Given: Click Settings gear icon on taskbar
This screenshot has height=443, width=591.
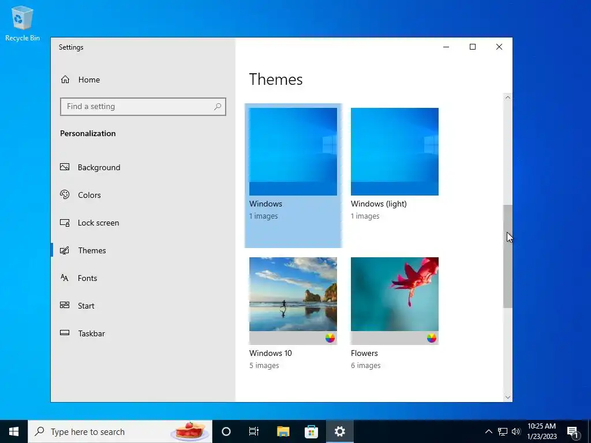Looking at the screenshot, I should 339,431.
